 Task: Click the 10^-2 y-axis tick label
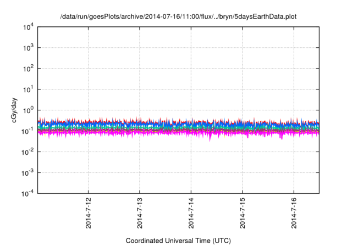(x=28, y=152)
